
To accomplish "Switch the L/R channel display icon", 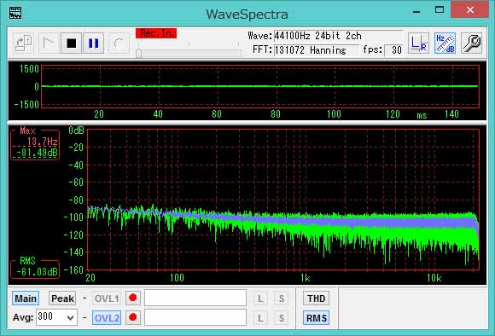I will (418, 43).
